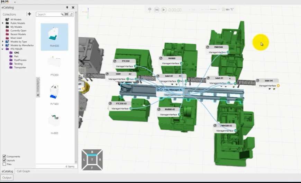Select Most Used collection
301x183 pixels.
tap(16, 38)
